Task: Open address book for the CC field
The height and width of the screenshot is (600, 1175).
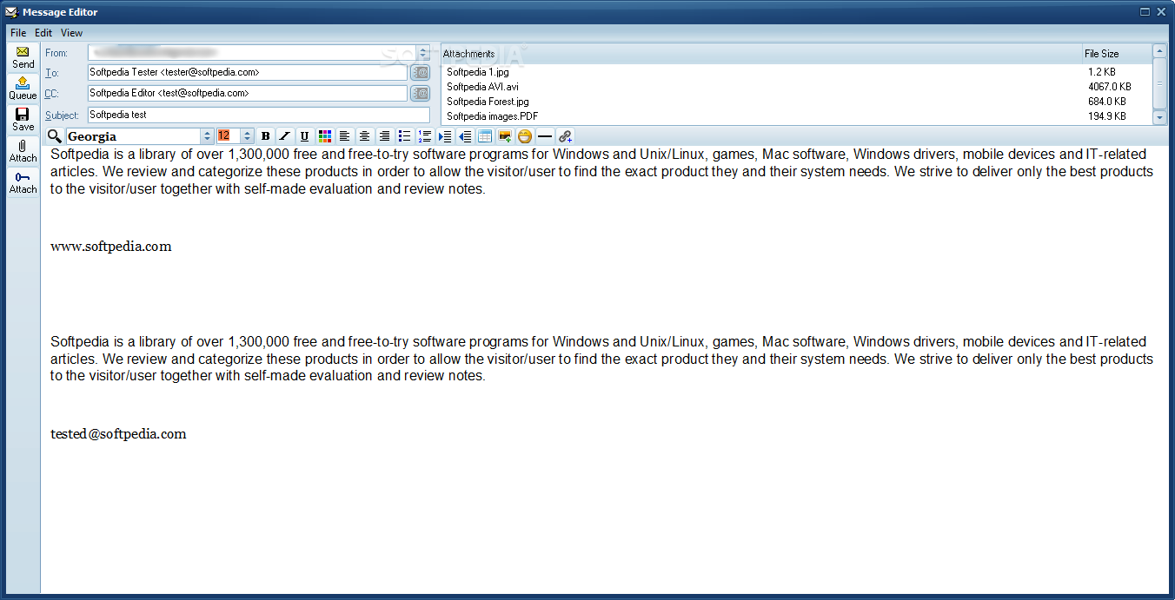Action: pyautogui.click(x=421, y=93)
